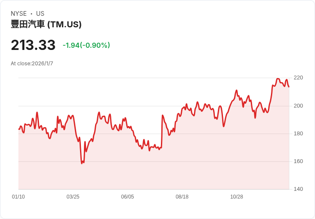Screen dimensions: 315x219
Task: Select the 01/10 date on the x-axis
Action: click(18, 197)
